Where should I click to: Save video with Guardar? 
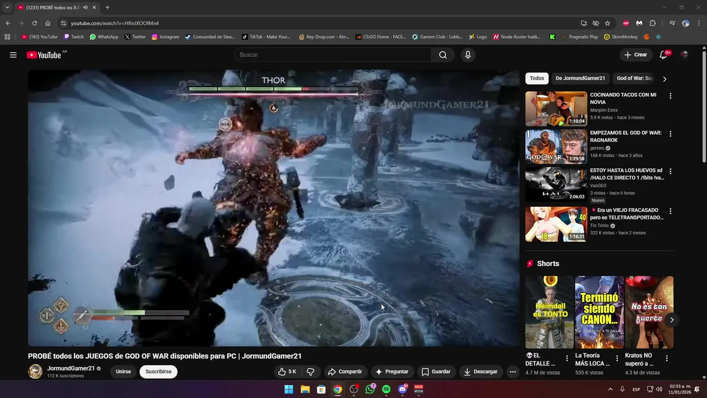coord(436,371)
